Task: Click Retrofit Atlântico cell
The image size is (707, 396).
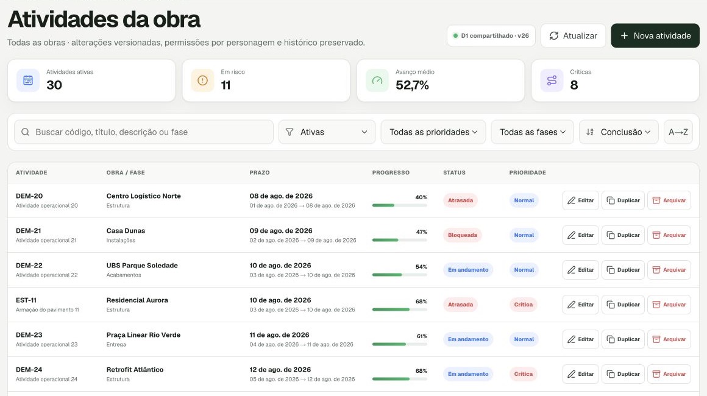Action: (135, 369)
